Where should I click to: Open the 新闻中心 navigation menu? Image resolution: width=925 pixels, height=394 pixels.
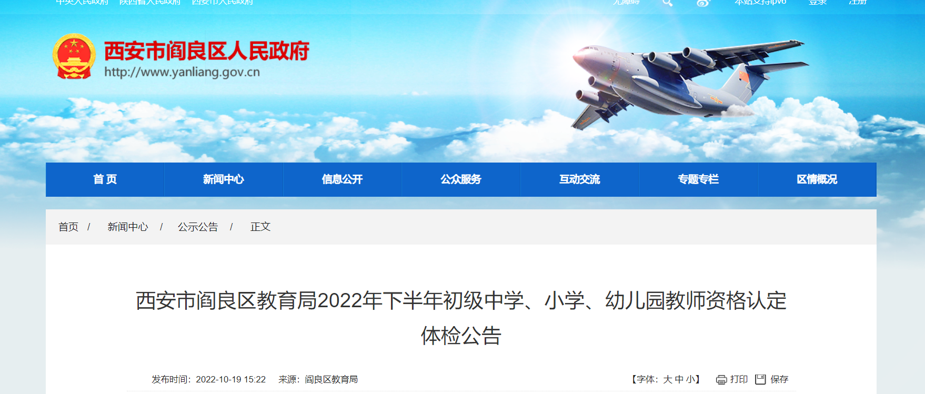tap(224, 179)
